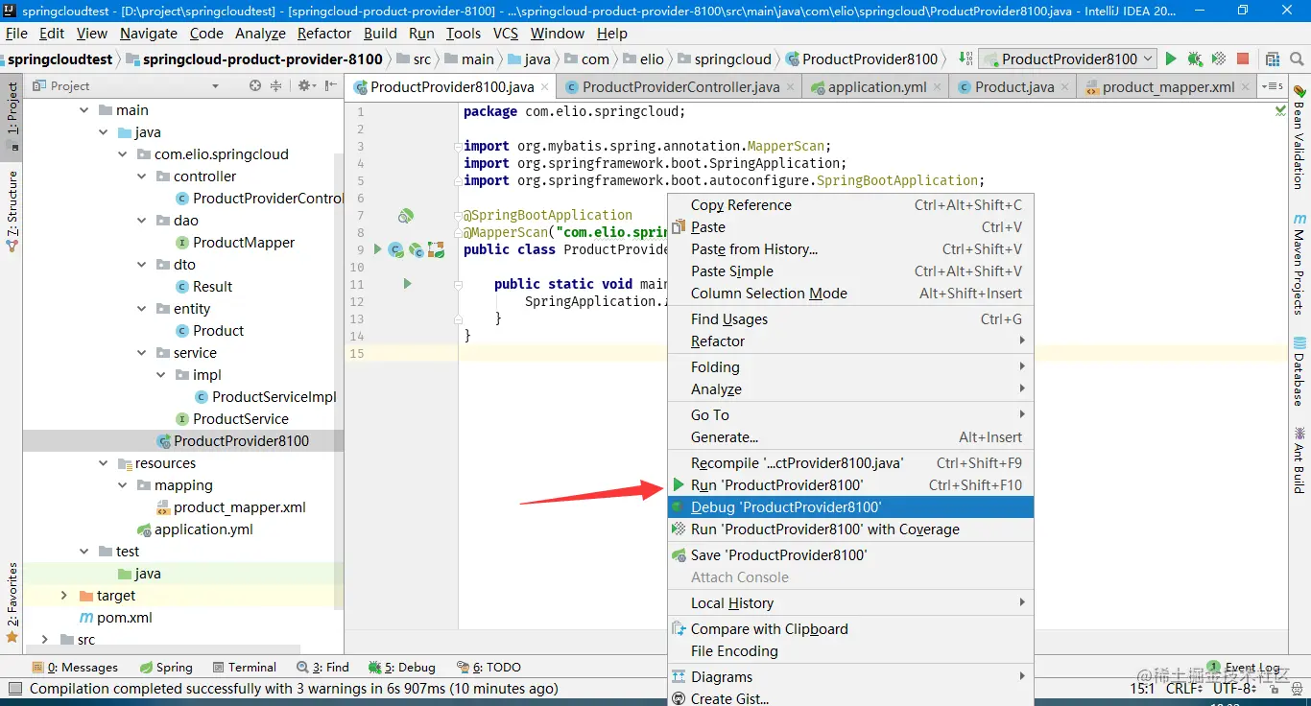The image size is (1311, 706).
Task: Open the Structure side tab
Action: tap(12, 211)
